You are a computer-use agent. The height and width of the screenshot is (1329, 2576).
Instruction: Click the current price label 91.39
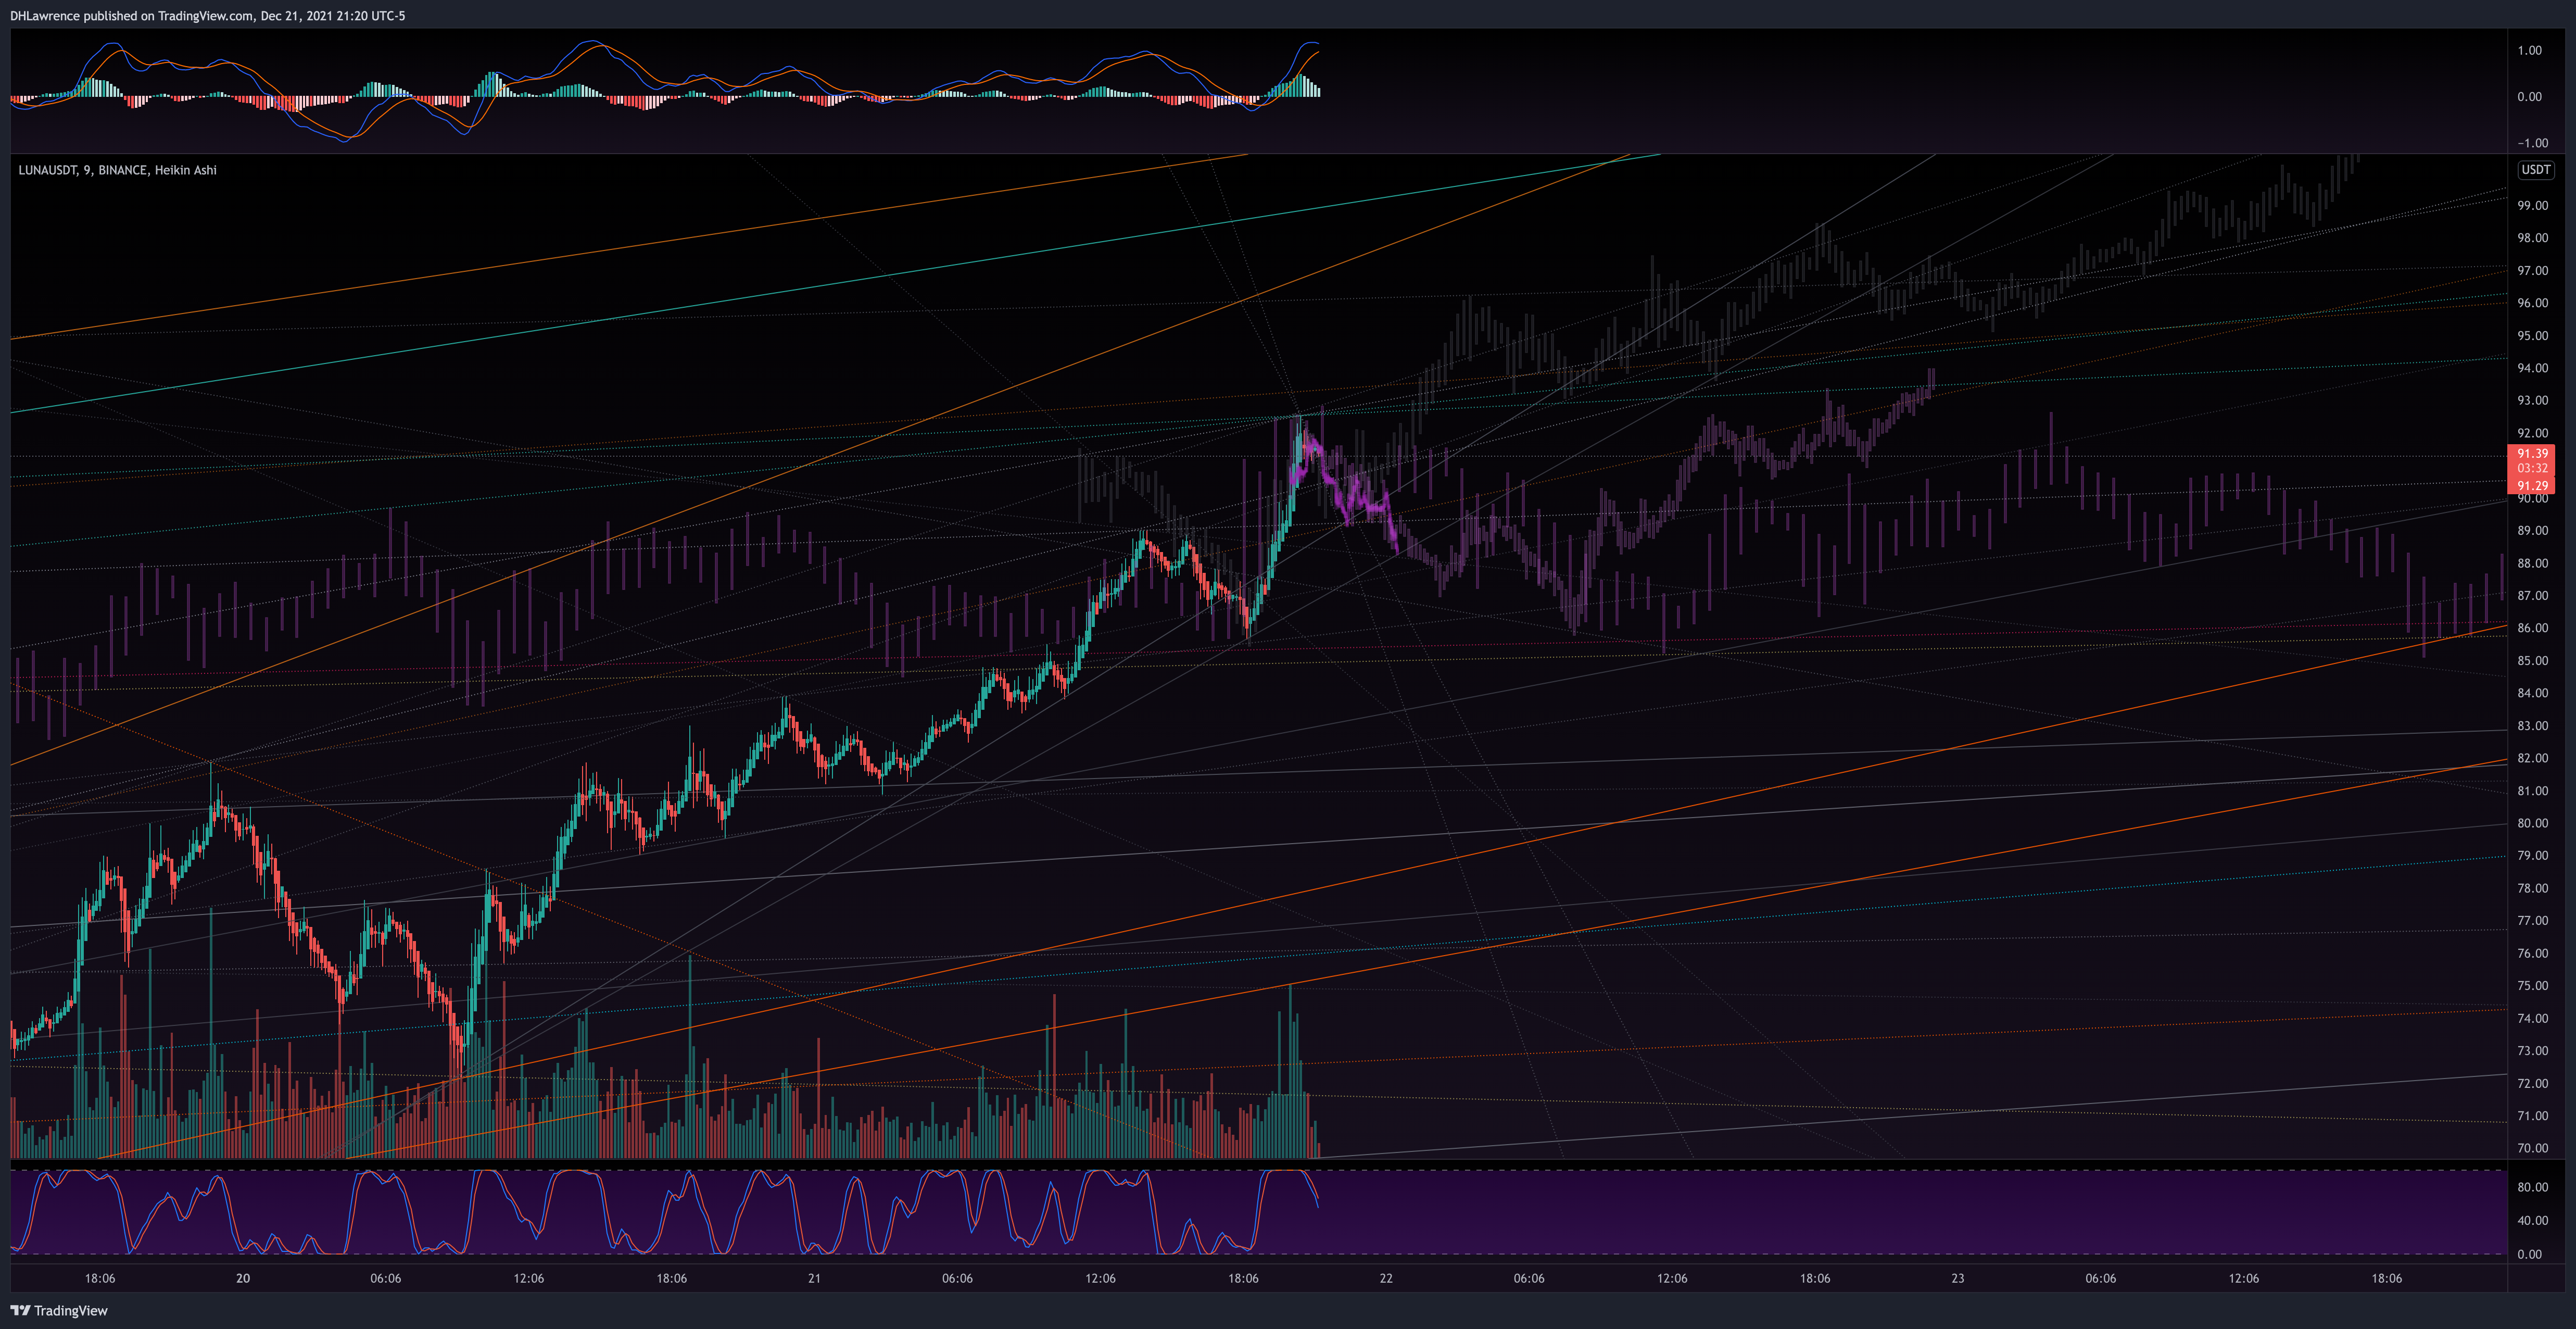2532,453
